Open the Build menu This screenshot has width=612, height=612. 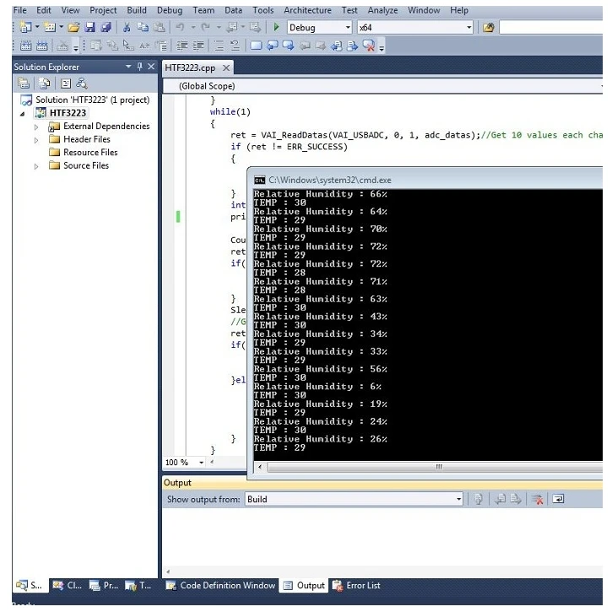coord(136,10)
